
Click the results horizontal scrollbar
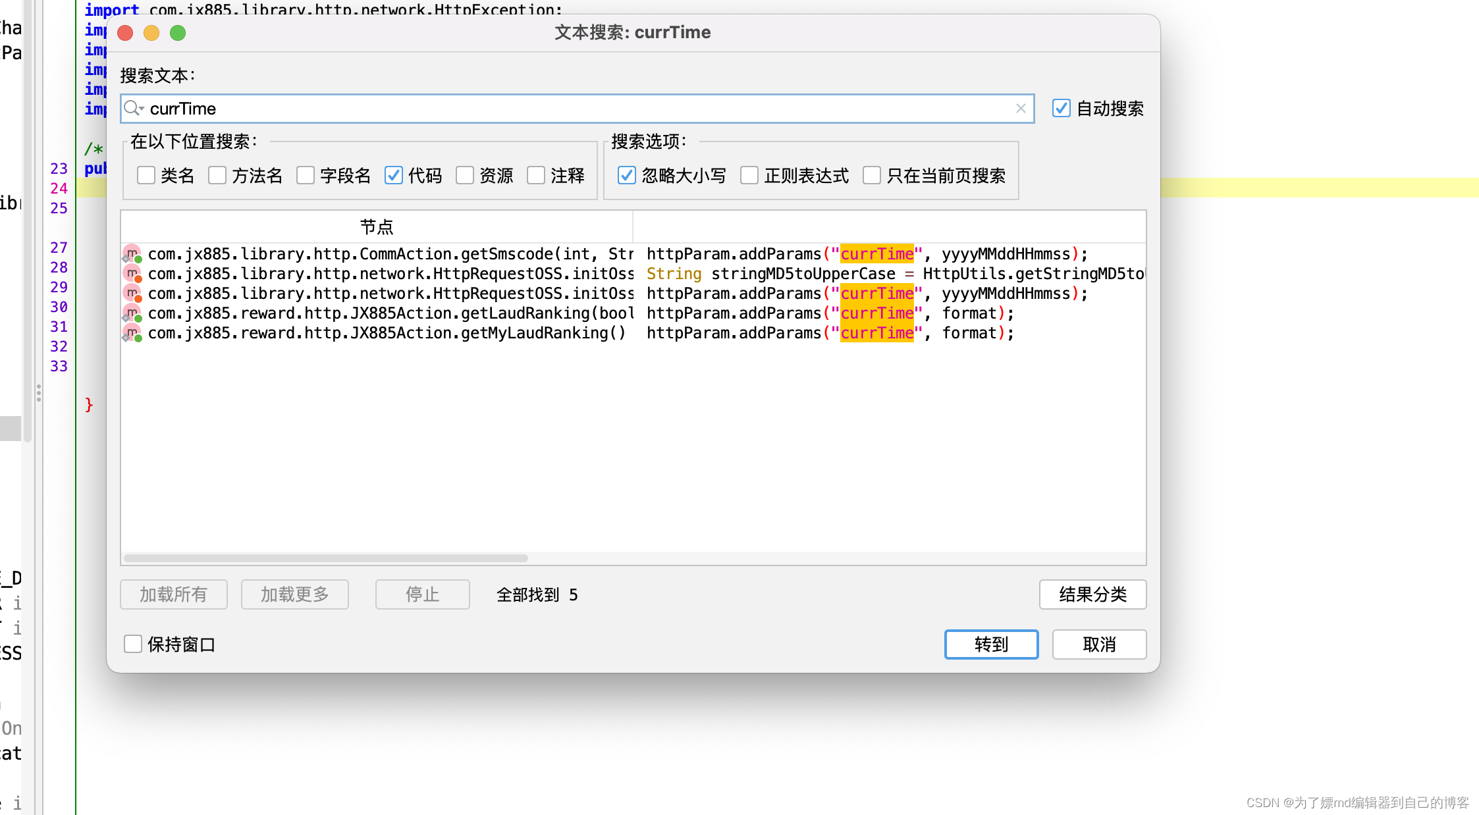[326, 558]
